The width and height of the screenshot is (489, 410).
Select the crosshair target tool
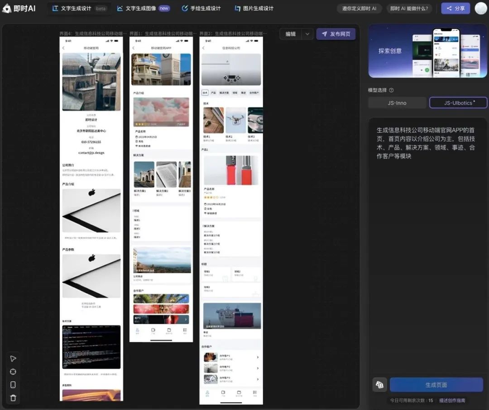coord(13,372)
